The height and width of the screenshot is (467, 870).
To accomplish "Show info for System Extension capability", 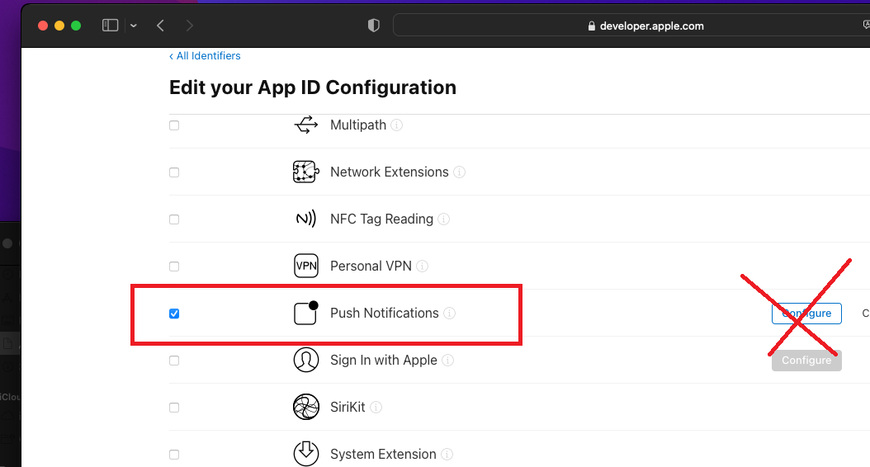I will click(x=447, y=455).
